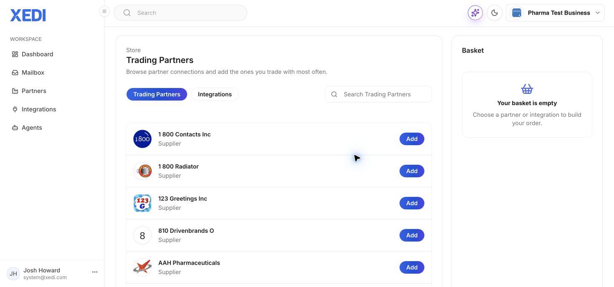Click the 810 Drivenbrands "8" avatar
The width and height of the screenshot is (614, 287).
pyautogui.click(x=142, y=235)
